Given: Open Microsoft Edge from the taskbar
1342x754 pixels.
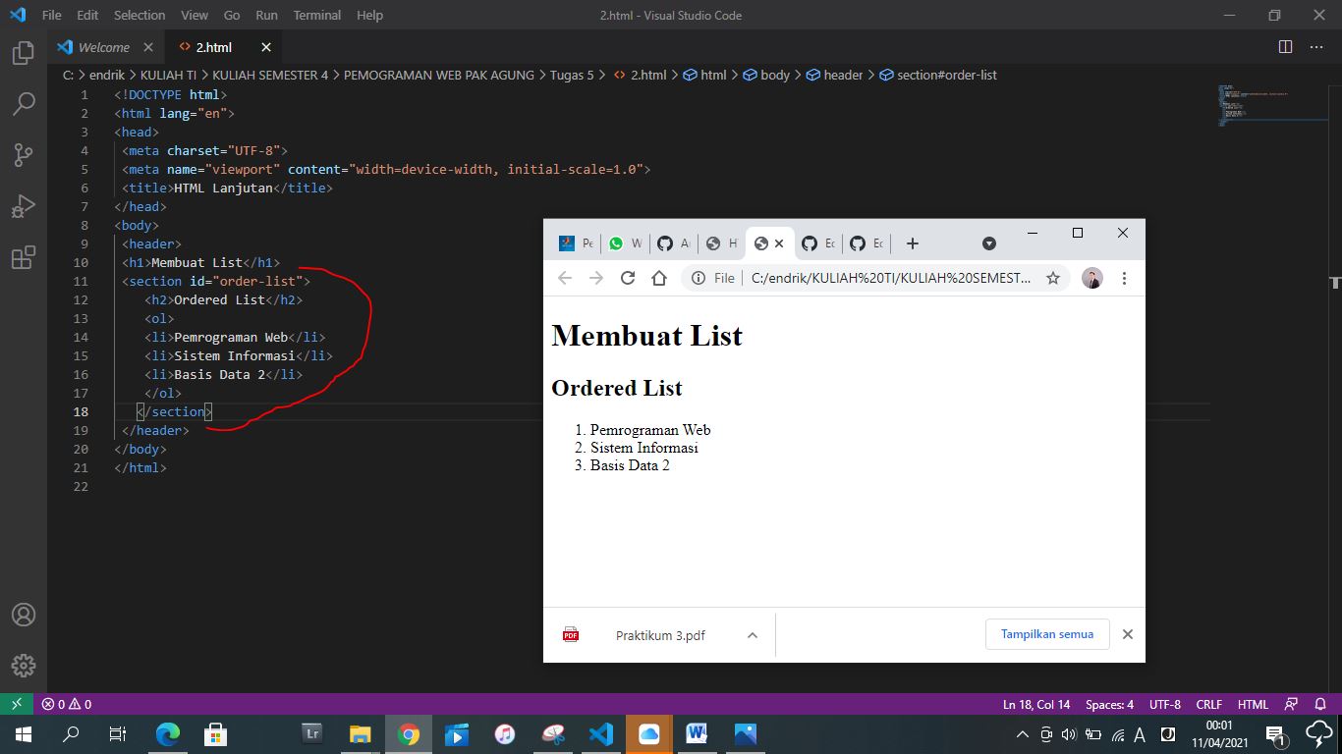Looking at the screenshot, I should tap(168, 733).
